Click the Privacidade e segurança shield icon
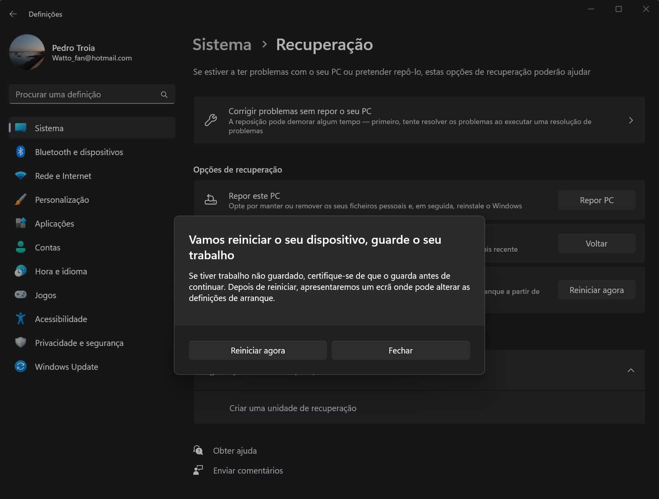The image size is (659, 499). coord(21,343)
